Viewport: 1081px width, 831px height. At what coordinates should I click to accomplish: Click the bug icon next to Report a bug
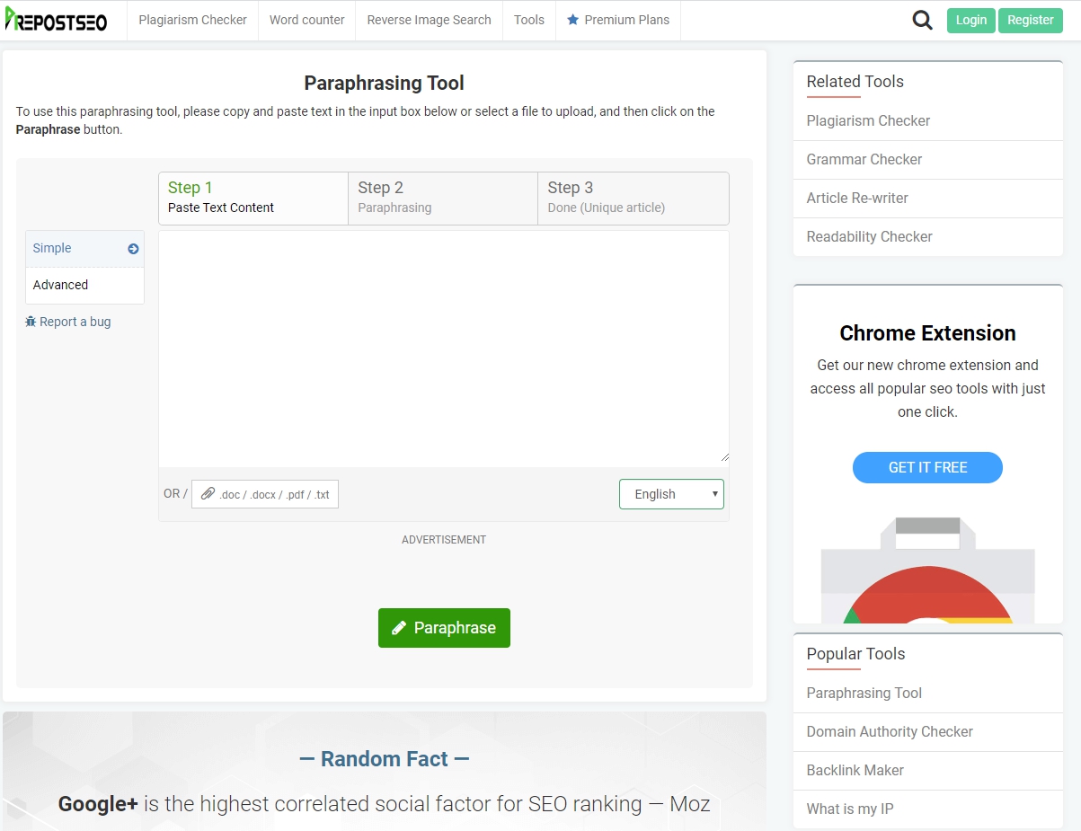(x=31, y=322)
